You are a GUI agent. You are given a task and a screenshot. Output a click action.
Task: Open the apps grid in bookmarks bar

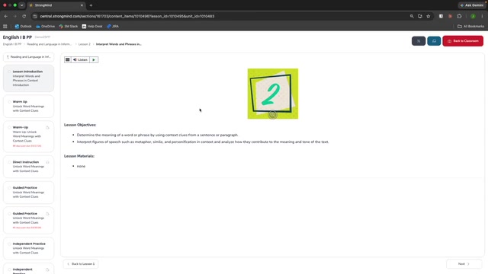pyautogui.click(x=5, y=27)
